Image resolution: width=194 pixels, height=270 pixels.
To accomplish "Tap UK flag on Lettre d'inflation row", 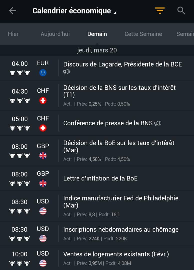I will coord(43,183).
